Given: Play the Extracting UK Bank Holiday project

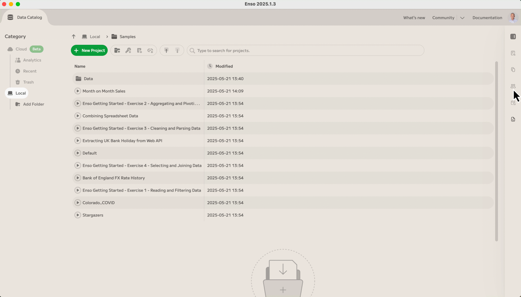Looking at the screenshot, I should coord(78,141).
